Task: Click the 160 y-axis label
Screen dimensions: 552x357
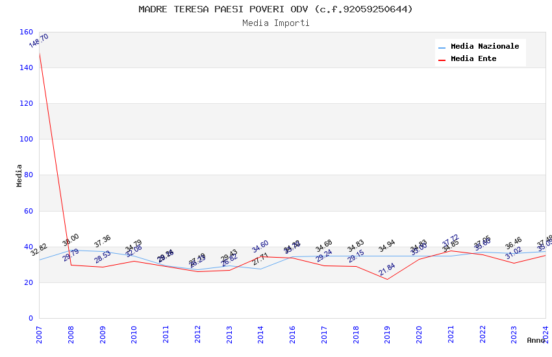Action: 26,32
